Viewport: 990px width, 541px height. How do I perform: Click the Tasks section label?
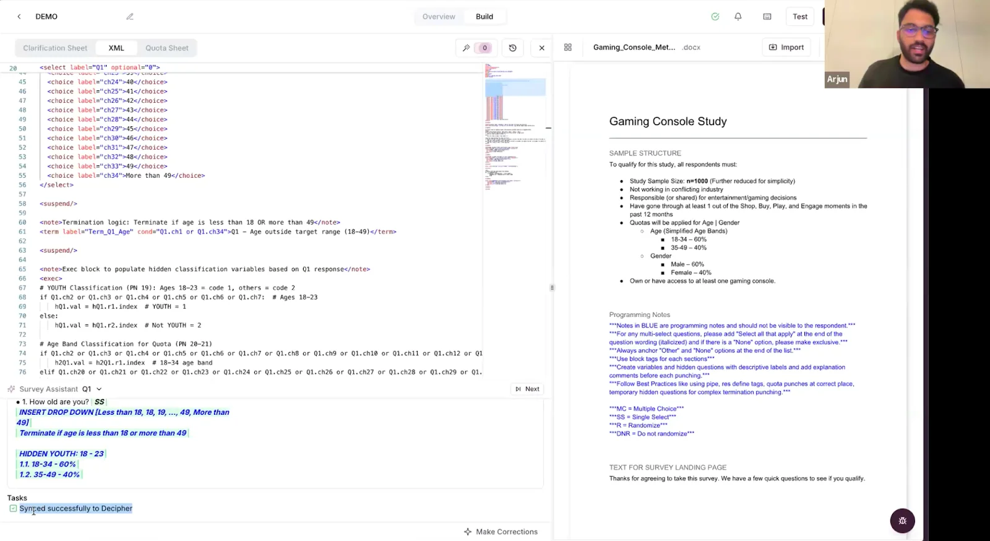pos(17,498)
